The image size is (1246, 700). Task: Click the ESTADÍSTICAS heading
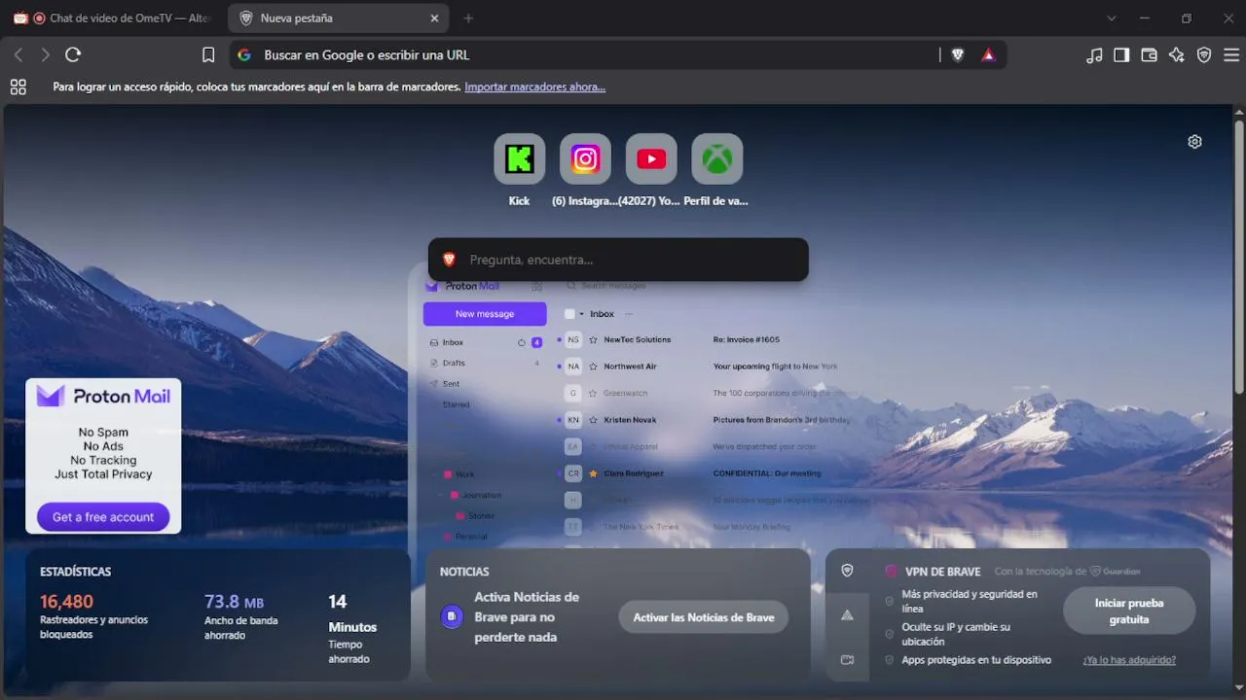point(76,572)
